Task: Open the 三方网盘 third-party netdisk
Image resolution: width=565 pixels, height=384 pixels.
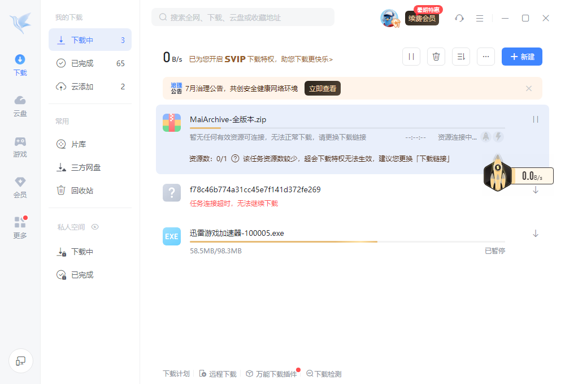Action: tap(90, 167)
